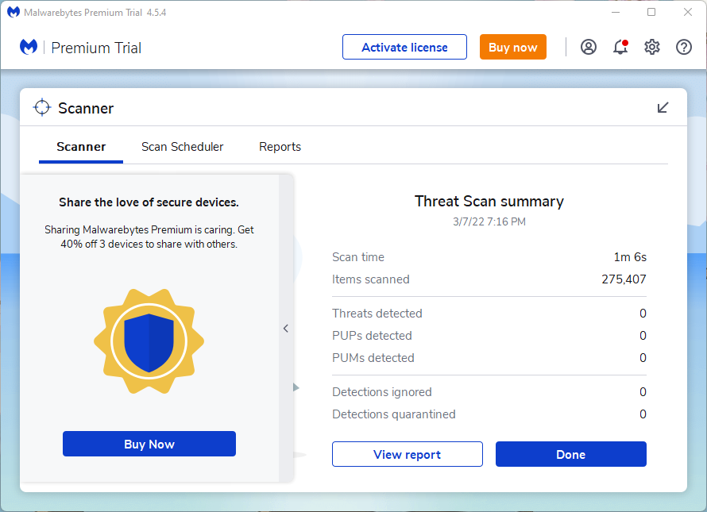Click the Detections ignored label
The image size is (707, 512).
382,392
